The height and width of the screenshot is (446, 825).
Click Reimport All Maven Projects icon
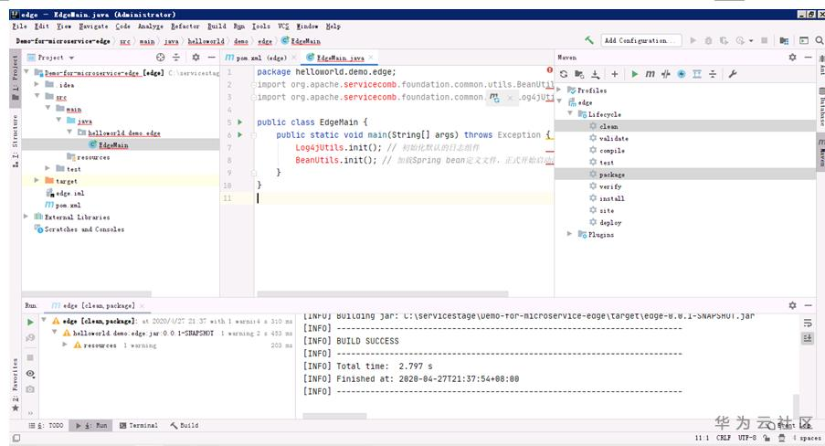[565, 74]
